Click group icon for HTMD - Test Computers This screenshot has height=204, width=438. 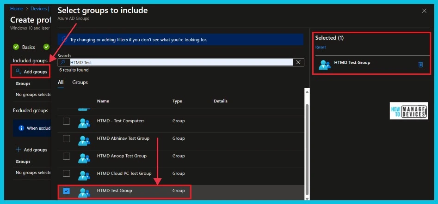pos(84,123)
